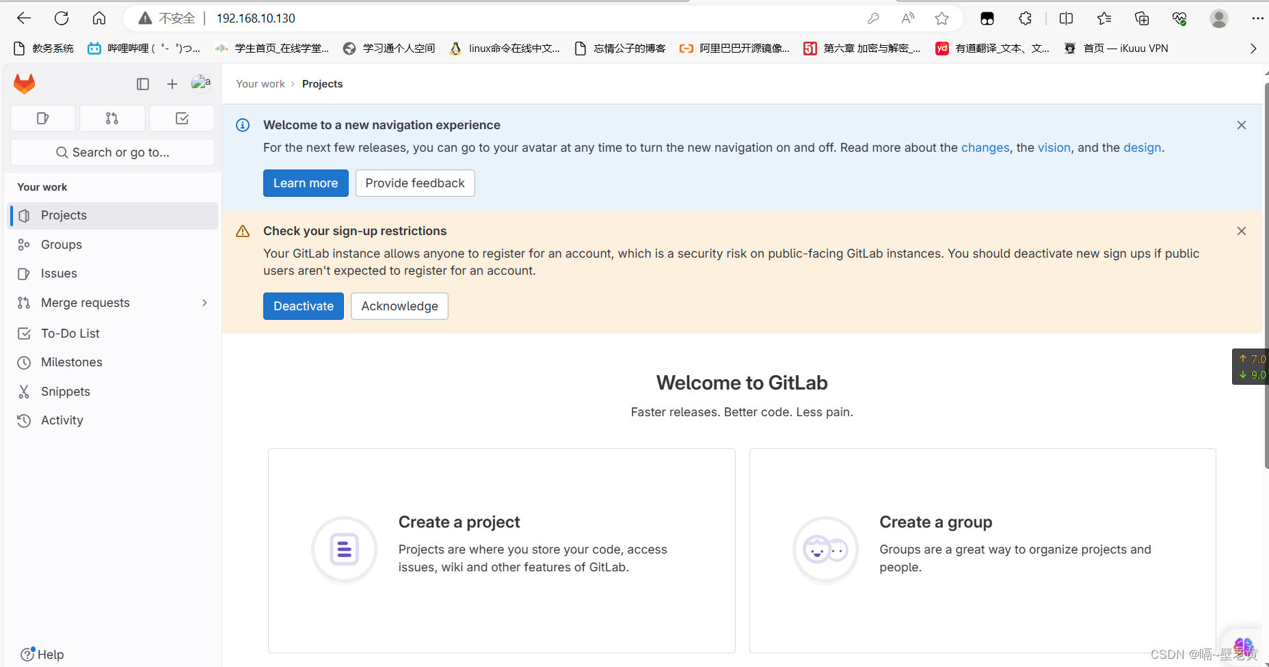Open 阿里巴巴开源镜像 bookmark
This screenshot has width=1269, height=667.
[734, 49]
